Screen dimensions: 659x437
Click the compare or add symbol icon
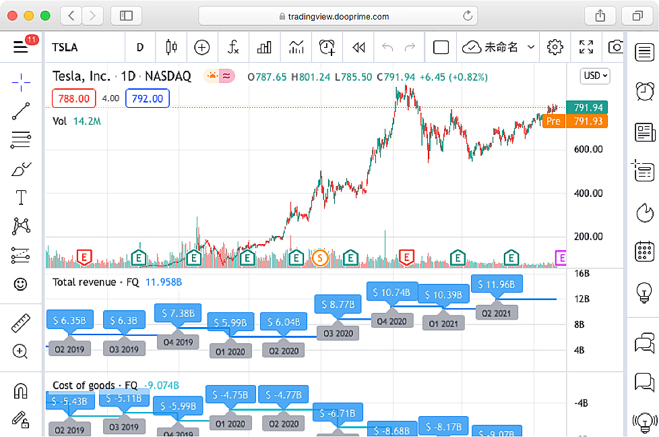202,47
